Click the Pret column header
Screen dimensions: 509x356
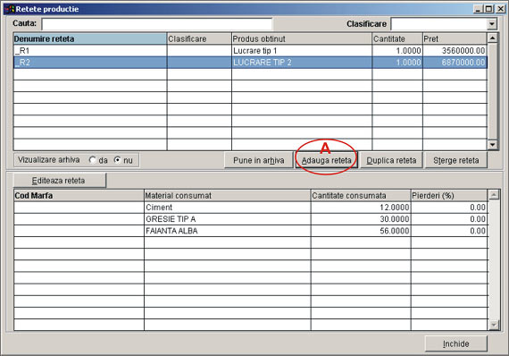pos(455,38)
